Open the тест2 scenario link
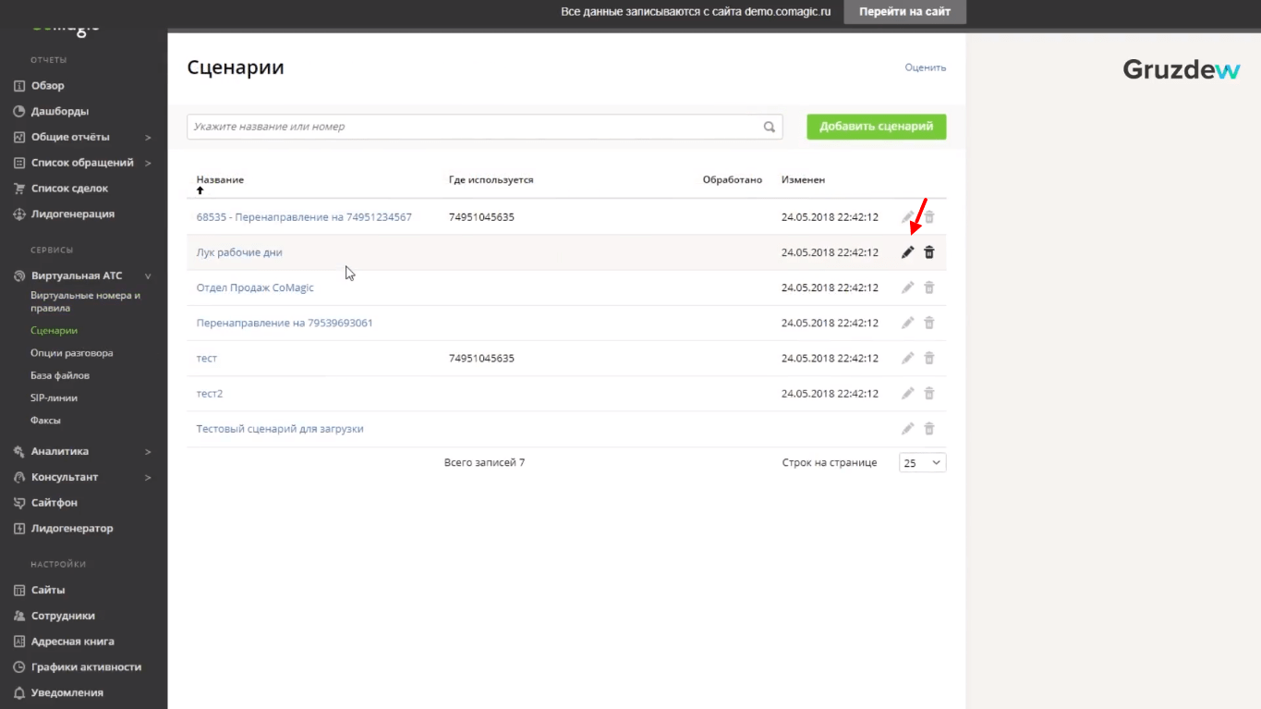1261x709 pixels. pos(210,394)
